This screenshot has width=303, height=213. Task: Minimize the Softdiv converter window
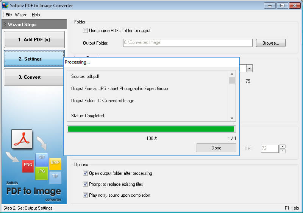click(x=270, y=6)
